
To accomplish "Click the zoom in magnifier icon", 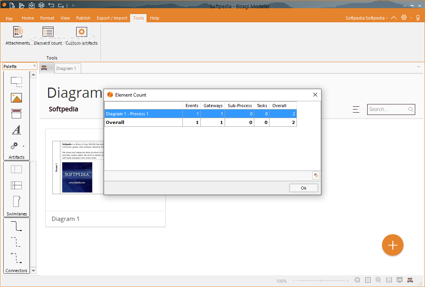I will pos(379,280).
